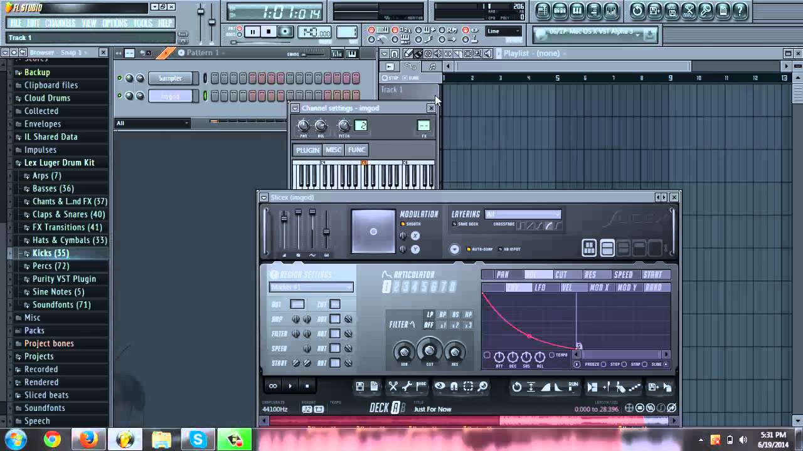The width and height of the screenshot is (803, 451).
Task: Open the FILE menu
Action: 16,23
